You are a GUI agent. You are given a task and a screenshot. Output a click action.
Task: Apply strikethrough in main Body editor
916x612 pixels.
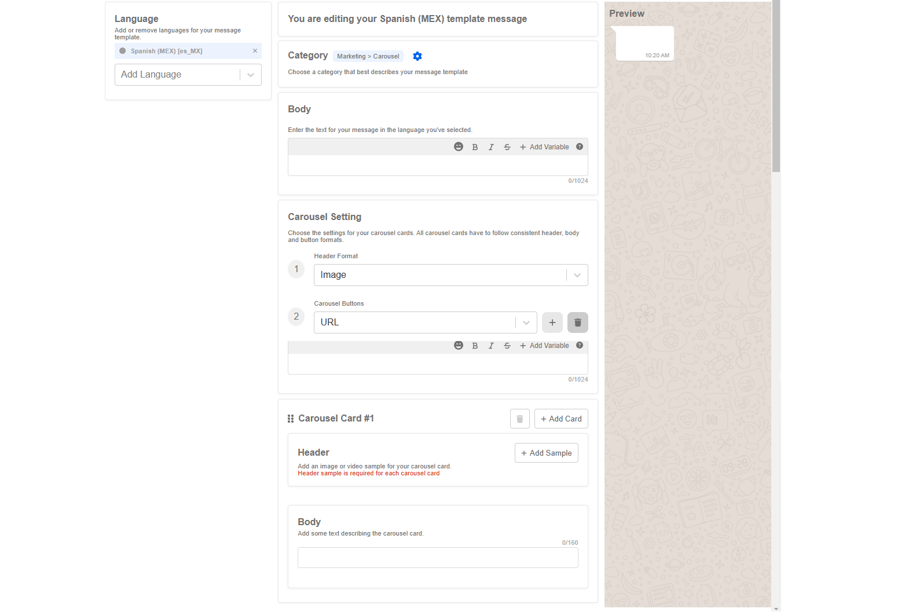(x=507, y=147)
